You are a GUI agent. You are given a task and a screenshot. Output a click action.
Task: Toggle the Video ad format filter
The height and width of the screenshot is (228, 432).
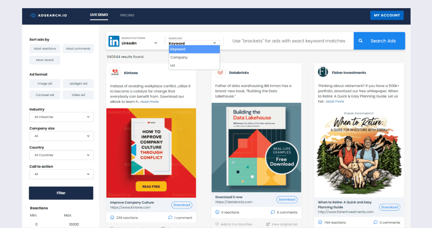pyautogui.click(x=78, y=95)
